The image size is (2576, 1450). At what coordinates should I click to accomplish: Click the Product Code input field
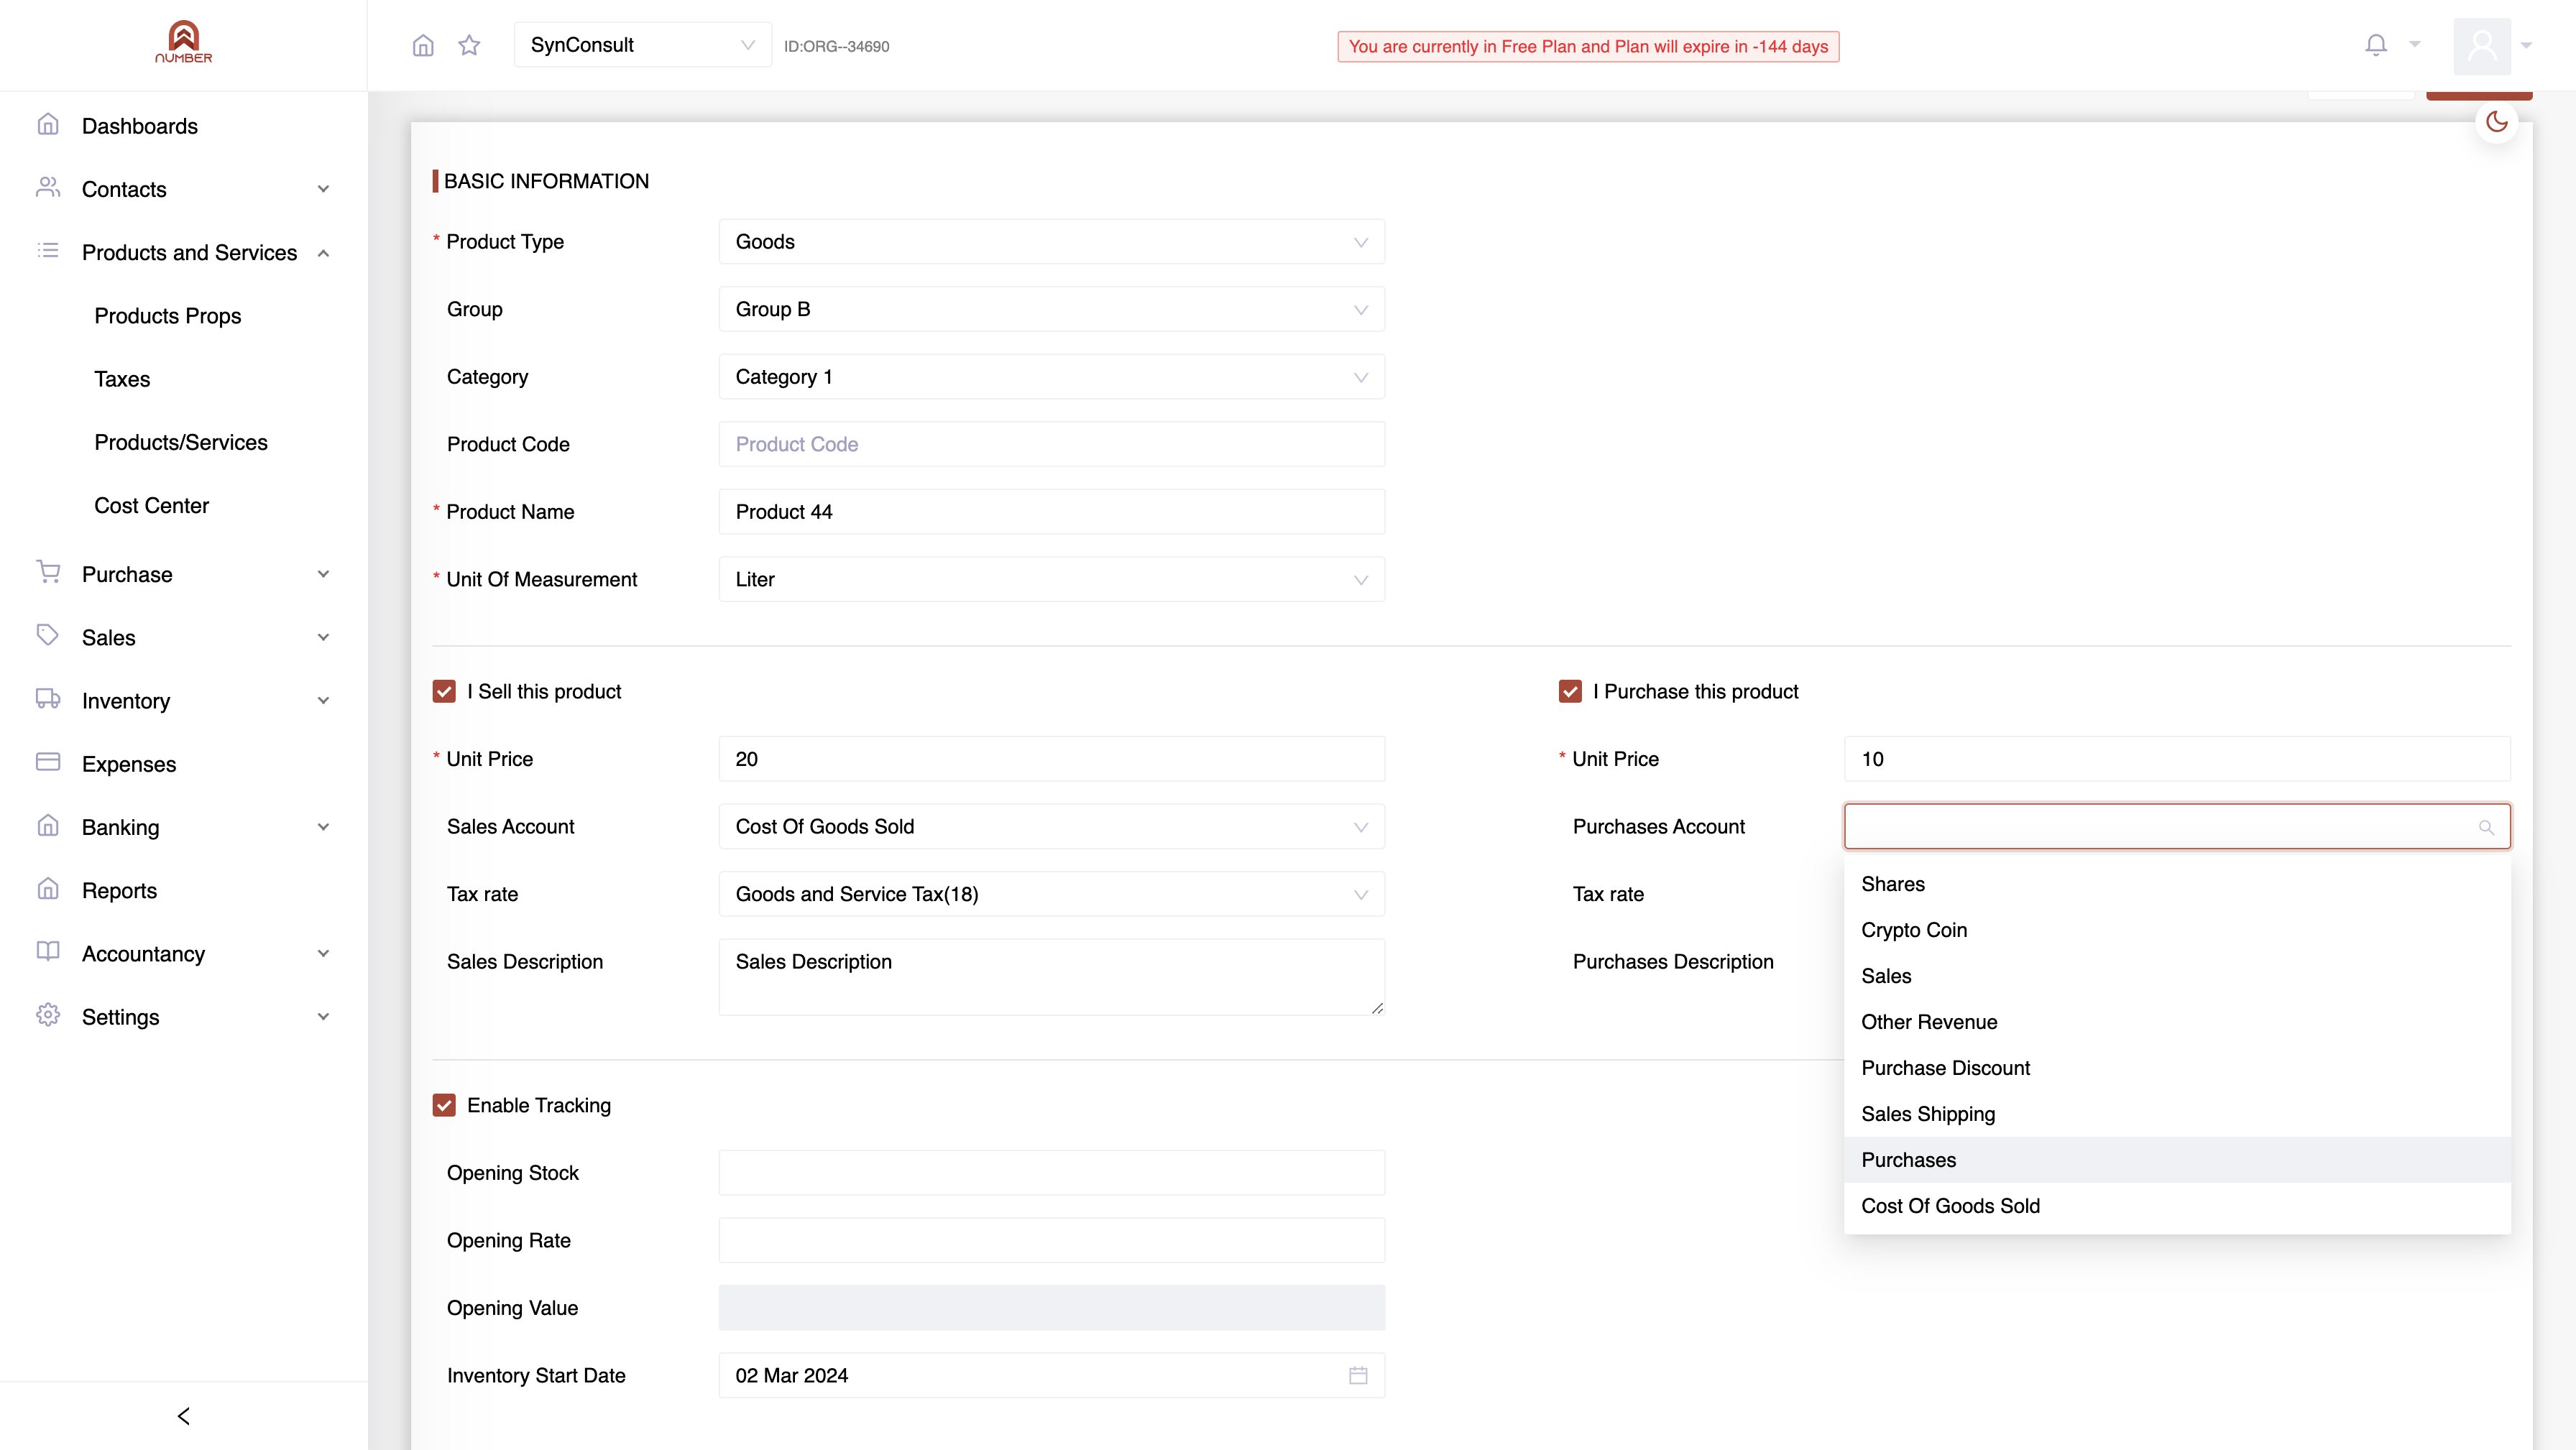(x=1051, y=444)
